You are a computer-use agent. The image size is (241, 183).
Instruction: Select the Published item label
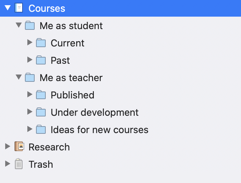coord(73,95)
